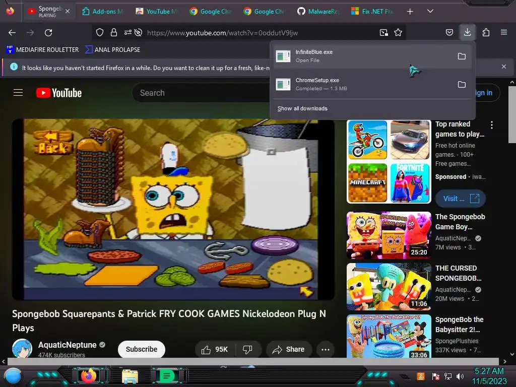The height and width of the screenshot is (387, 516).
Task: Open the Windows Start orb
Action: click(13, 376)
